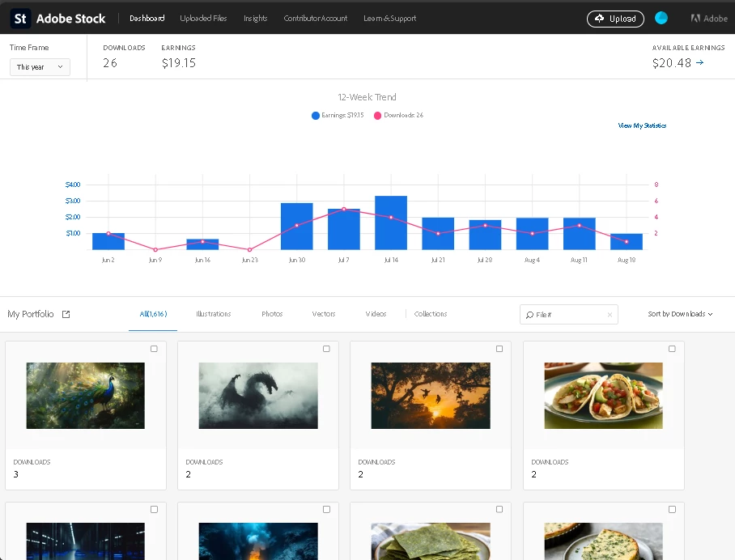Click the Jun 2 earnings bar
This screenshot has width=735, height=560.
(108, 241)
